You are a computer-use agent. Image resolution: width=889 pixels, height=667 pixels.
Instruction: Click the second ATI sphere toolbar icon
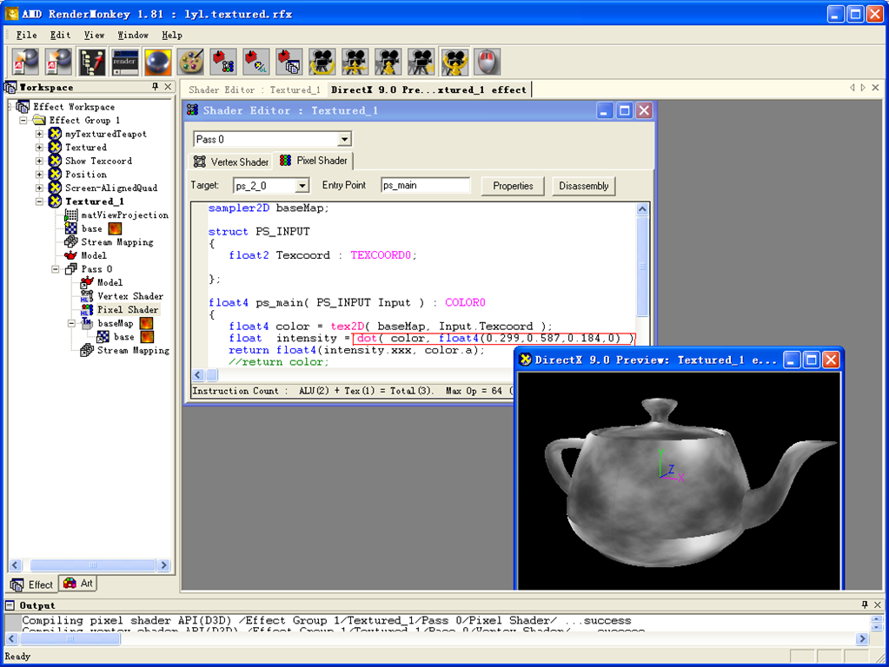pyautogui.click(x=59, y=62)
